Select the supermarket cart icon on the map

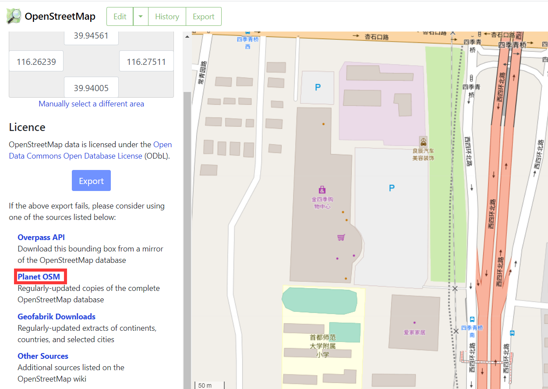point(341,237)
